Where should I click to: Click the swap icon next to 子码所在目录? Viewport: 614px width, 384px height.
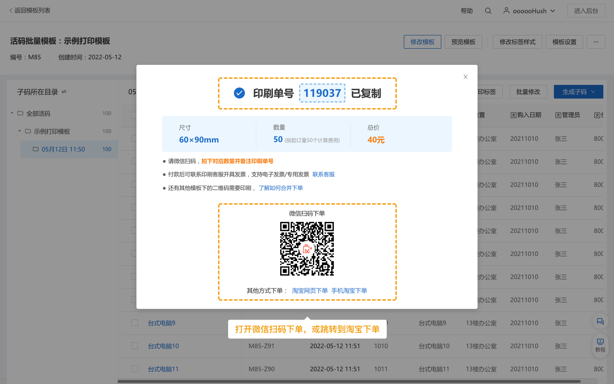click(64, 92)
